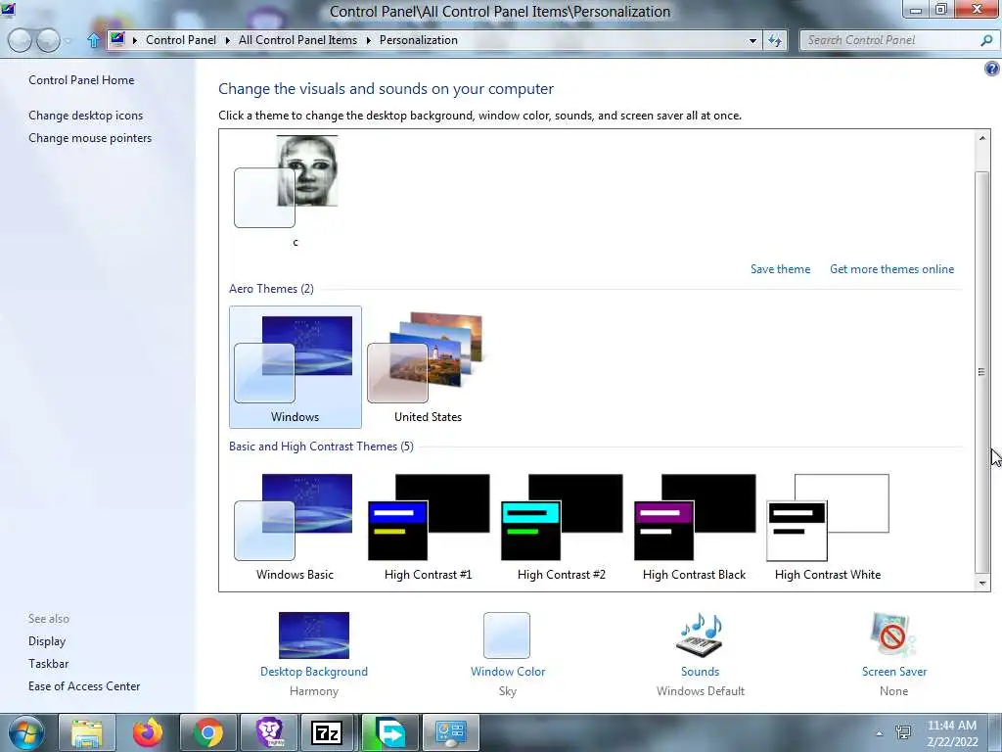Screen dimensions: 1002x752
Task: Click the Refresh button beside address bar
Action: [x=775, y=40]
